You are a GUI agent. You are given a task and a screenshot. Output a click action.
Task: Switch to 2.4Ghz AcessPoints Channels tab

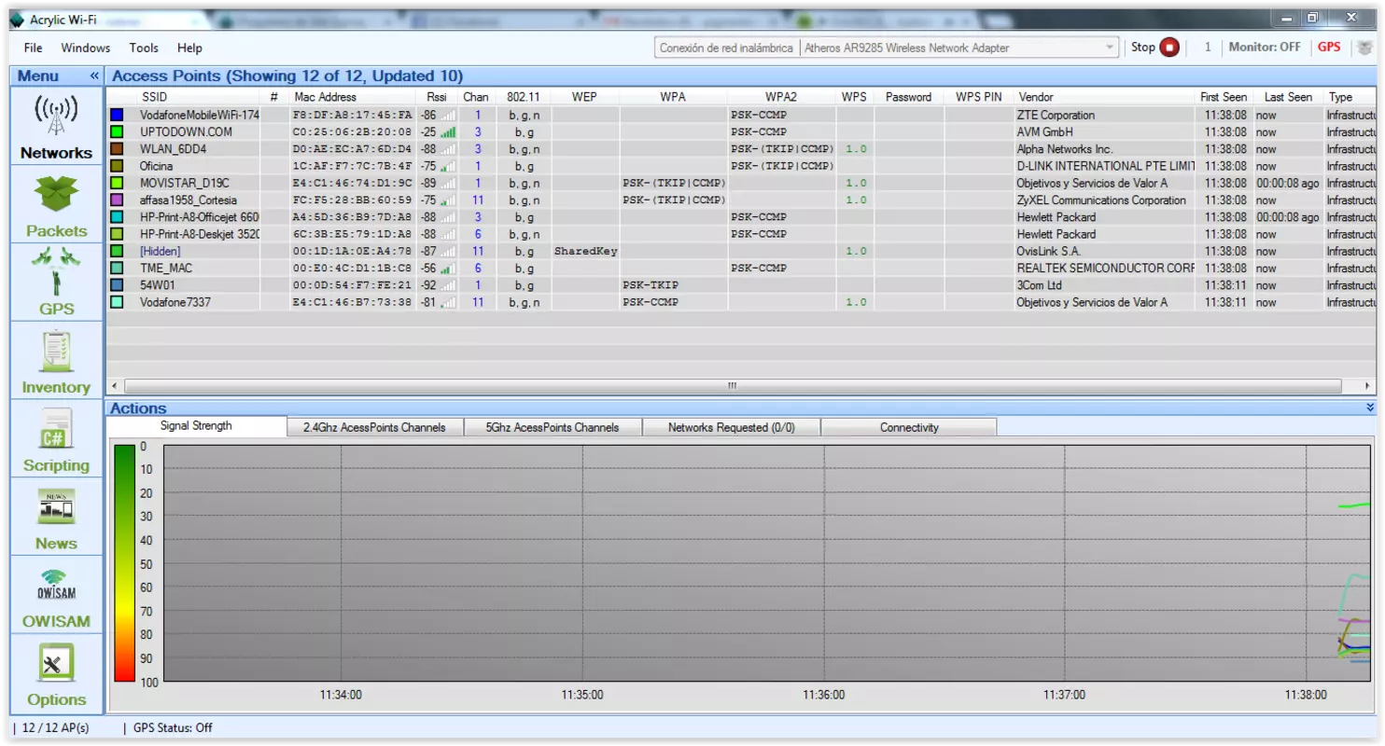point(373,428)
